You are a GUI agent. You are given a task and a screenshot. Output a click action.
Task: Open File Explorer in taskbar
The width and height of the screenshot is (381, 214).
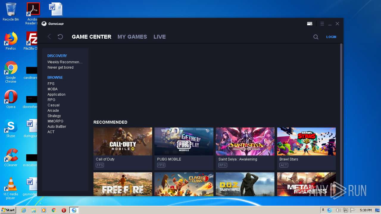click(x=34, y=210)
